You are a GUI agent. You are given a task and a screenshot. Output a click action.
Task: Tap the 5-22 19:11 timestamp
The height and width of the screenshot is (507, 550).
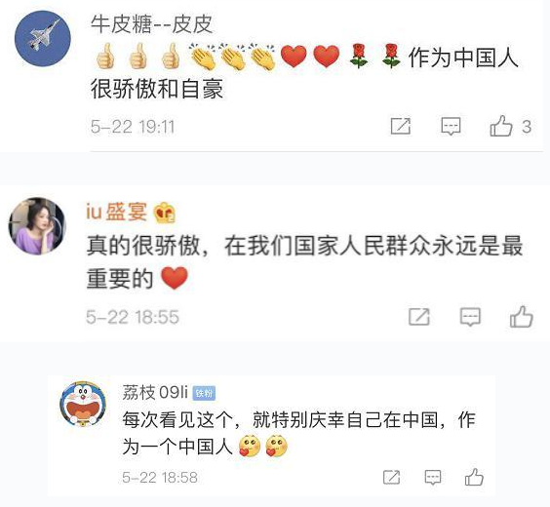[133, 127]
